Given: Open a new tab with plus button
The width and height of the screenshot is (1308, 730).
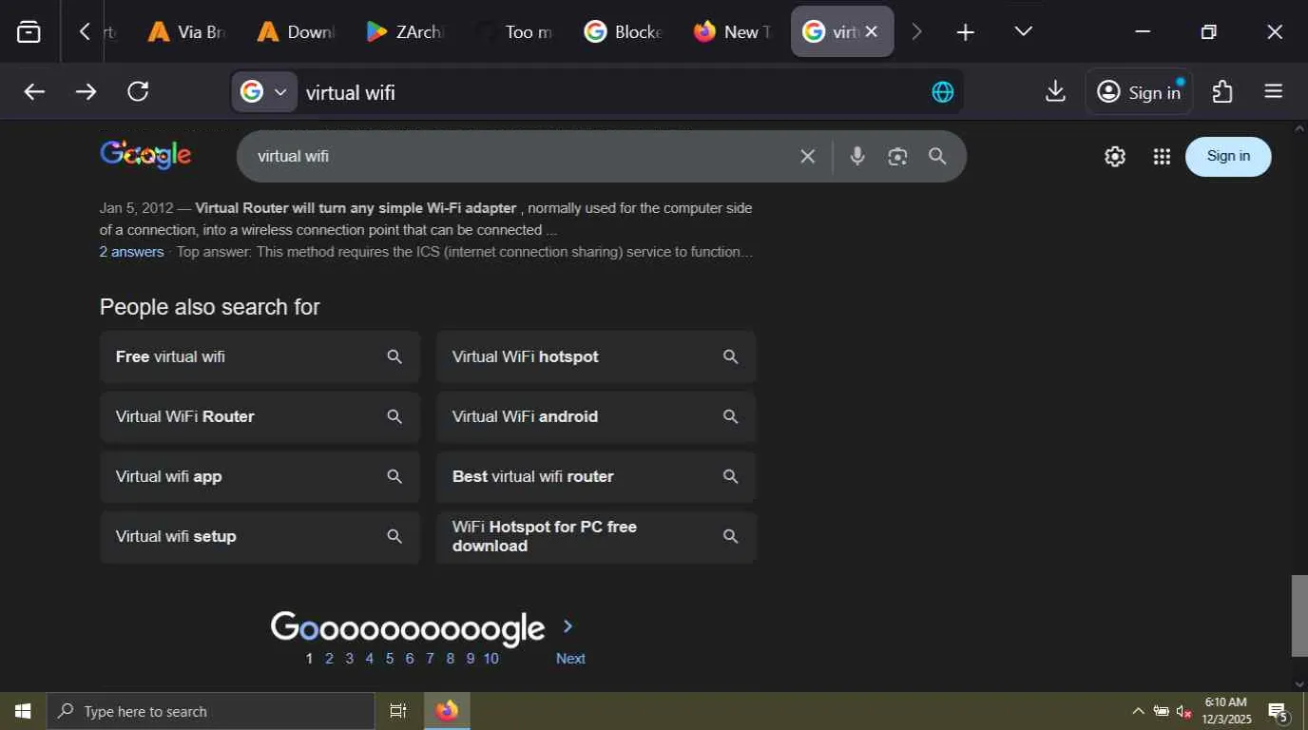Looking at the screenshot, I should tap(965, 32).
